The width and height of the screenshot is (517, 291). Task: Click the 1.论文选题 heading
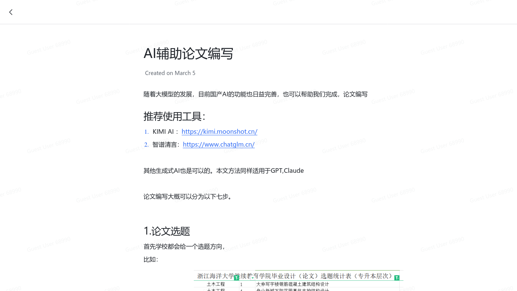point(167,231)
